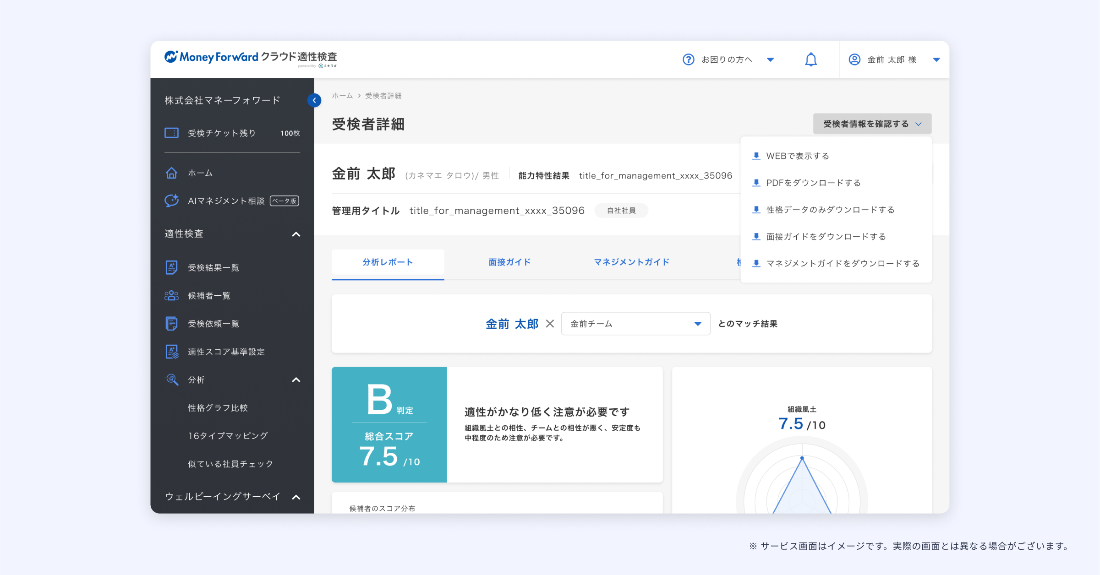Click the help question mark icon
Screen dimensions: 1100x575
689,59
